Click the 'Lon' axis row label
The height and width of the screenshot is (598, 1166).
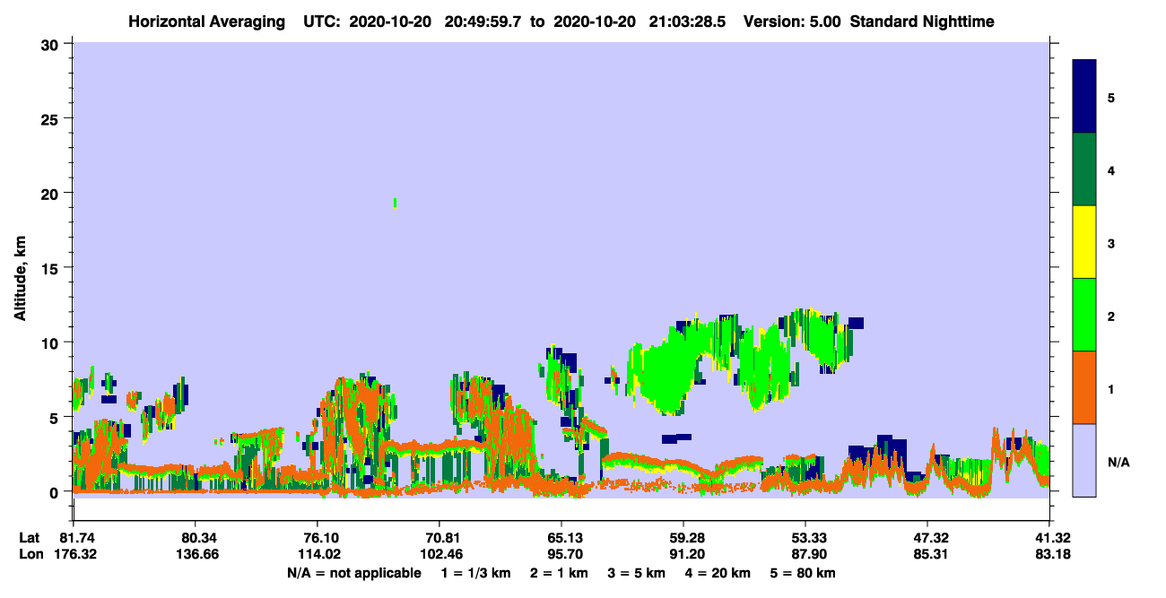pyautogui.click(x=30, y=555)
